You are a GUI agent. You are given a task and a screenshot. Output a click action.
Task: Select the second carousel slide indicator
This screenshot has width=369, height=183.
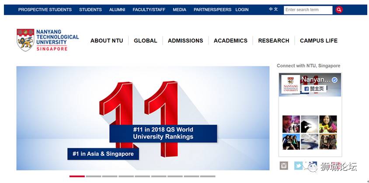point(93,176)
